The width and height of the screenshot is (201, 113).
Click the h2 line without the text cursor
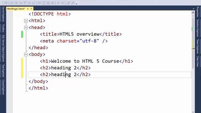pos(65,68)
